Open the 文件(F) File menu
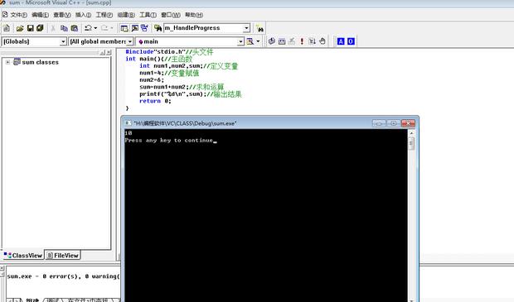Screen dimensions: 514x302 (x=19, y=15)
